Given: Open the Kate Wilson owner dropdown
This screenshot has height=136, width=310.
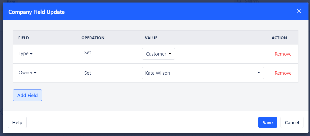Looking at the screenshot, I should pyautogui.click(x=203, y=73).
